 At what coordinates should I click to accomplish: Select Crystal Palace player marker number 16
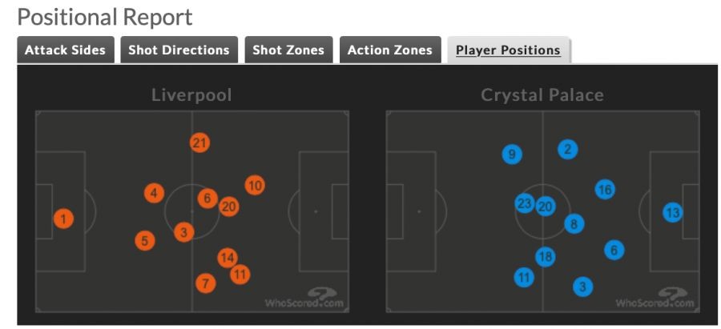point(605,190)
